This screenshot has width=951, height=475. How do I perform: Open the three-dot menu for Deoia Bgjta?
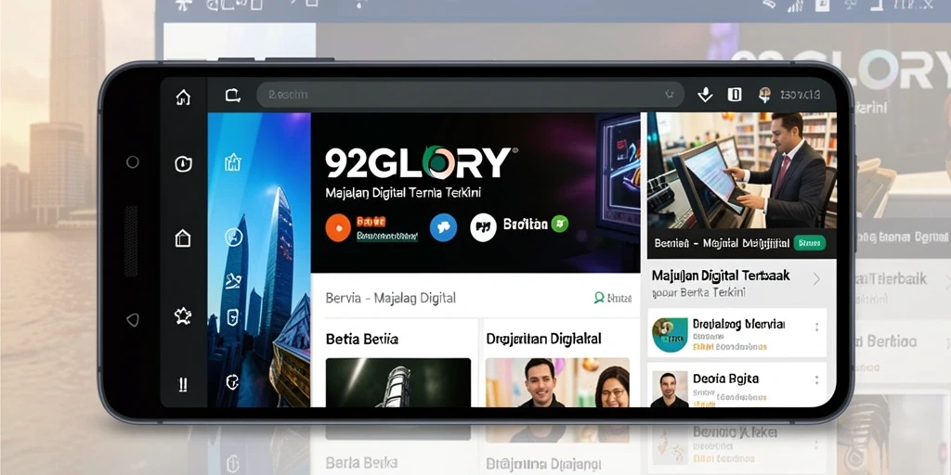point(817,379)
